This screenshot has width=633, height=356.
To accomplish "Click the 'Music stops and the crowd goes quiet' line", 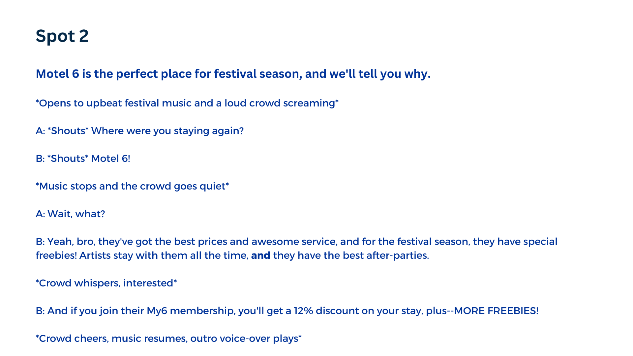I will pos(132,186).
